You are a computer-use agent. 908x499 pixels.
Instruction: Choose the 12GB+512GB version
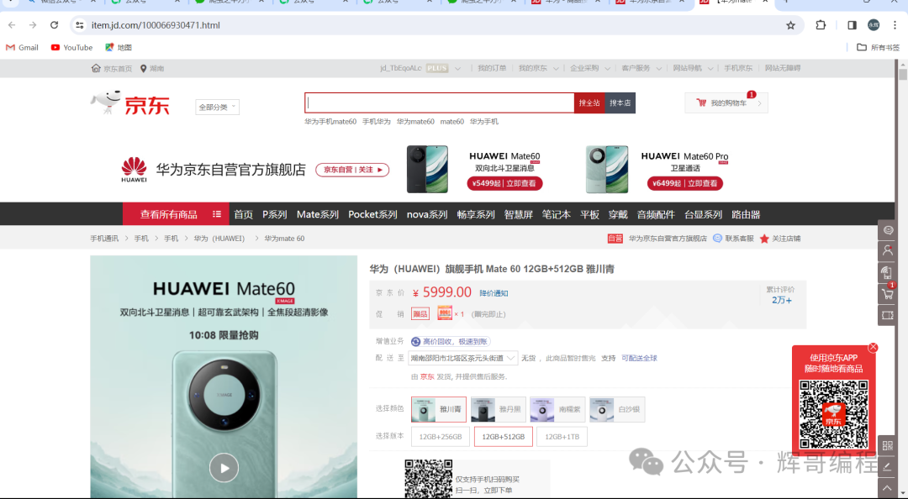click(x=504, y=437)
